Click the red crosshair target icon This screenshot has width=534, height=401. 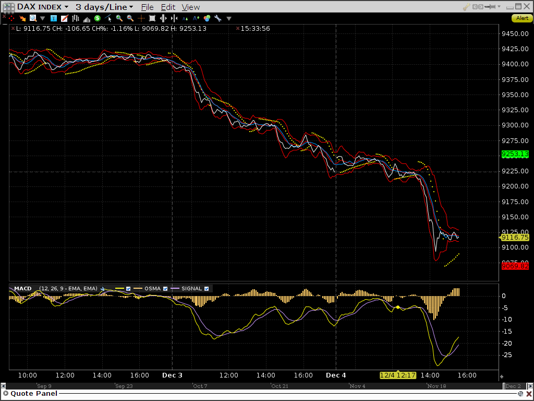click(x=11, y=18)
